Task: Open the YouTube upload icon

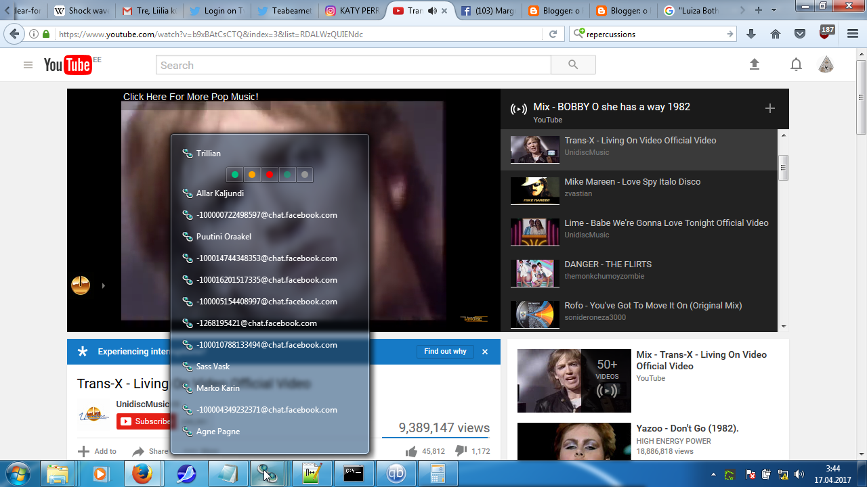Action: tap(755, 64)
